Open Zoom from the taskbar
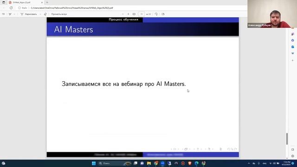Screen dimensions: 297x167 point(162,163)
